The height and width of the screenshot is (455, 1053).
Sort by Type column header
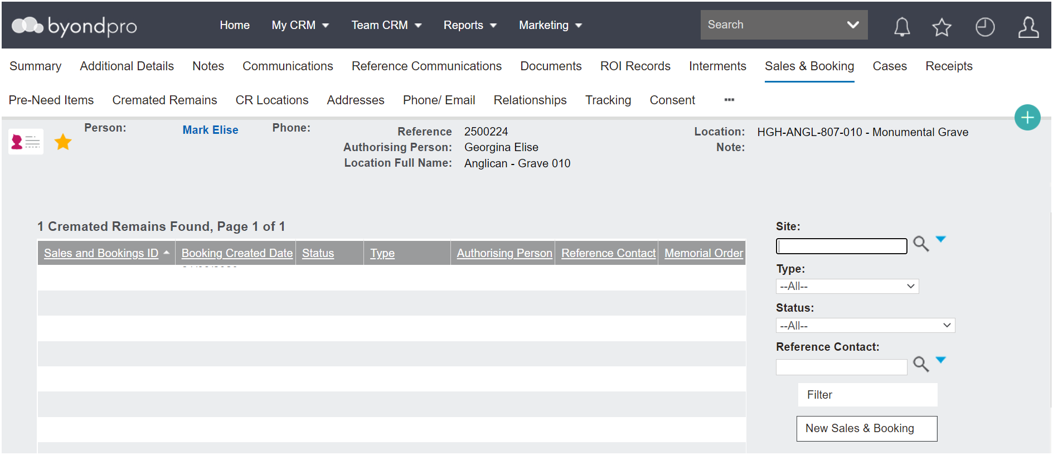point(382,253)
